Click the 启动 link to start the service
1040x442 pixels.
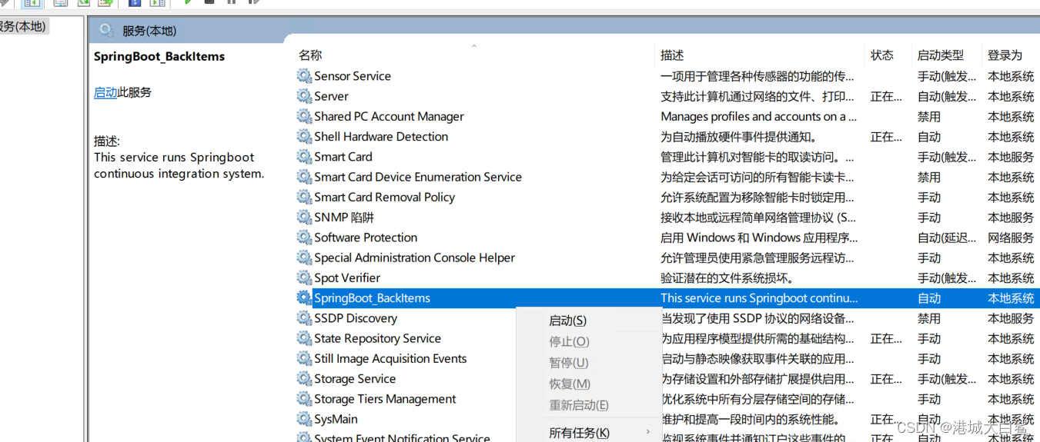coord(105,92)
